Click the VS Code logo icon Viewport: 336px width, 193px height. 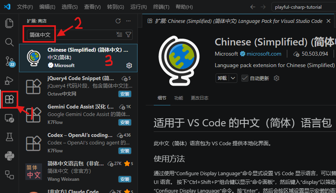pyautogui.click(x=7, y=7)
